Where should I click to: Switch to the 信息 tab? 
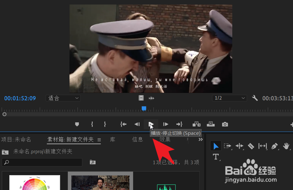[138, 140]
